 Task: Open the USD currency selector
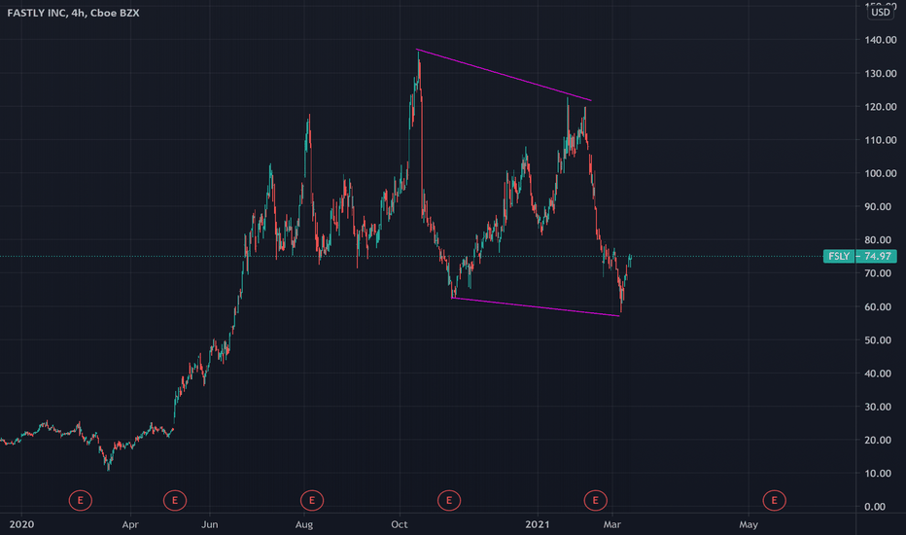[881, 12]
